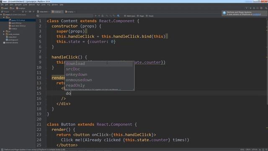This screenshot has height=151, width=268.
Task: Open the Refactor menu
Action: tap(32, 5)
